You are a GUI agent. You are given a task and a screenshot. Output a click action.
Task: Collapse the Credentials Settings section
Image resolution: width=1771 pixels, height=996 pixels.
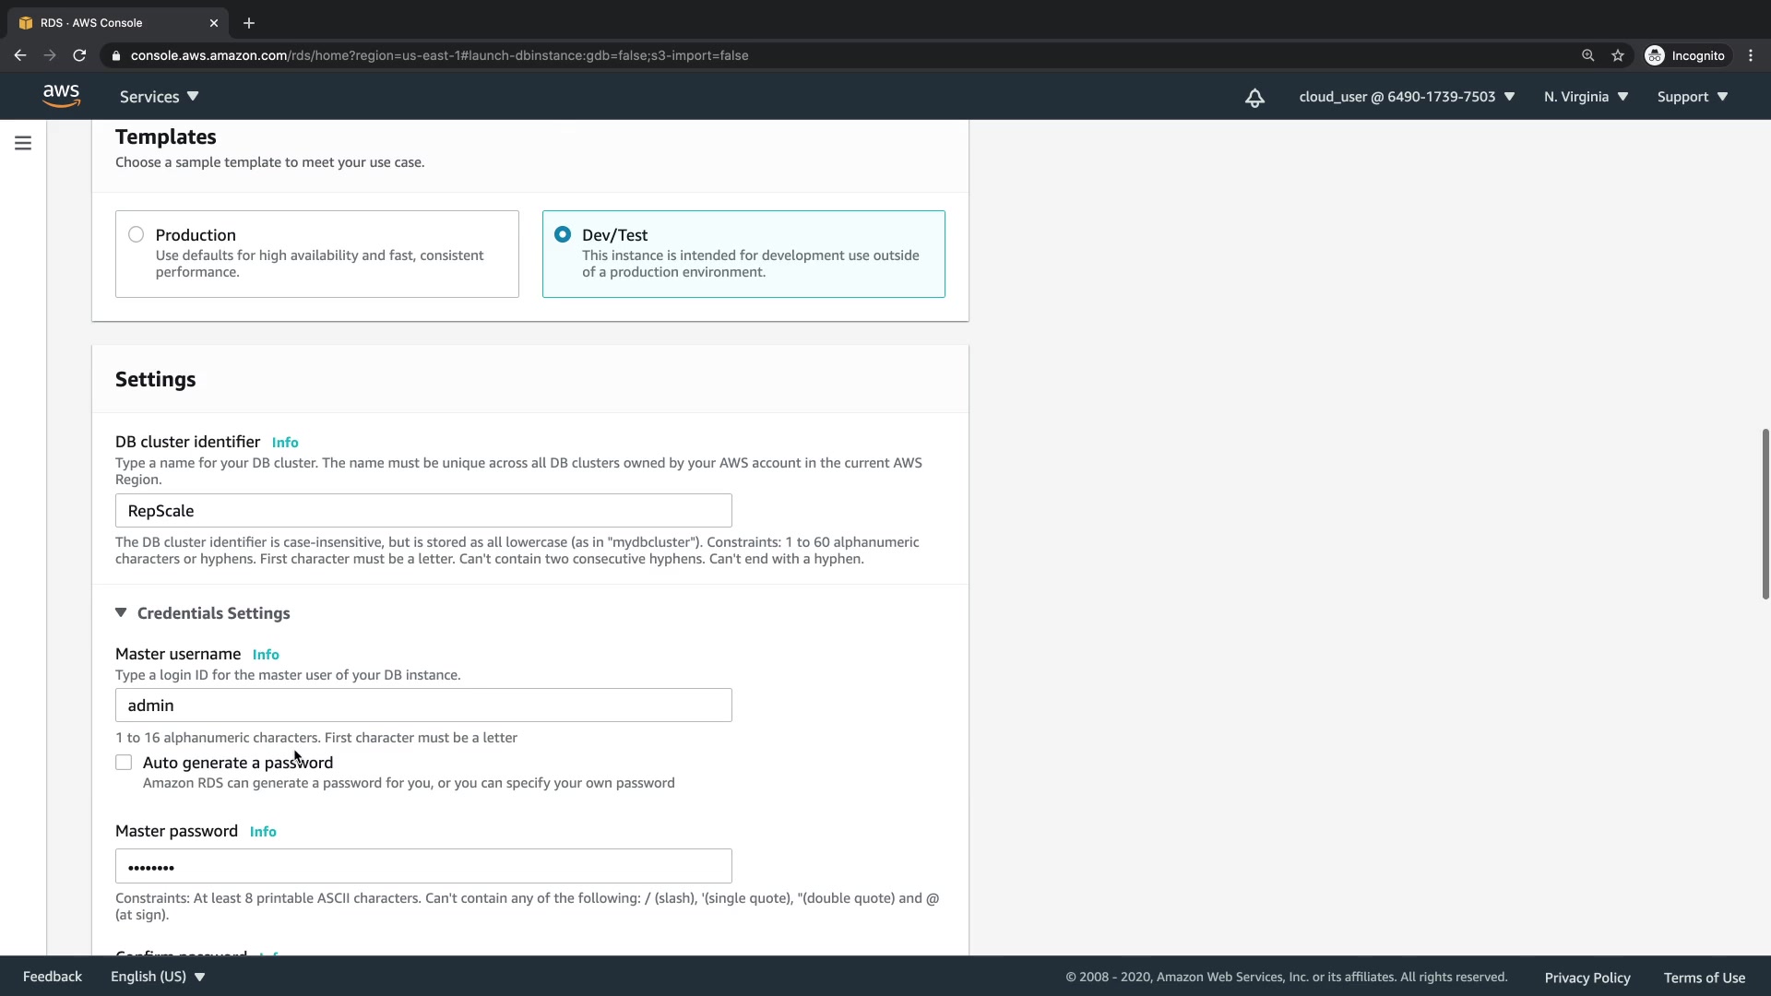(x=121, y=613)
